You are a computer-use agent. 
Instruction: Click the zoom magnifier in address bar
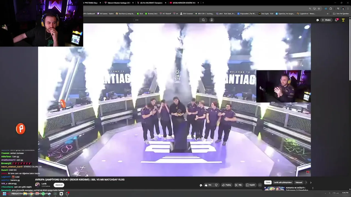point(310,8)
